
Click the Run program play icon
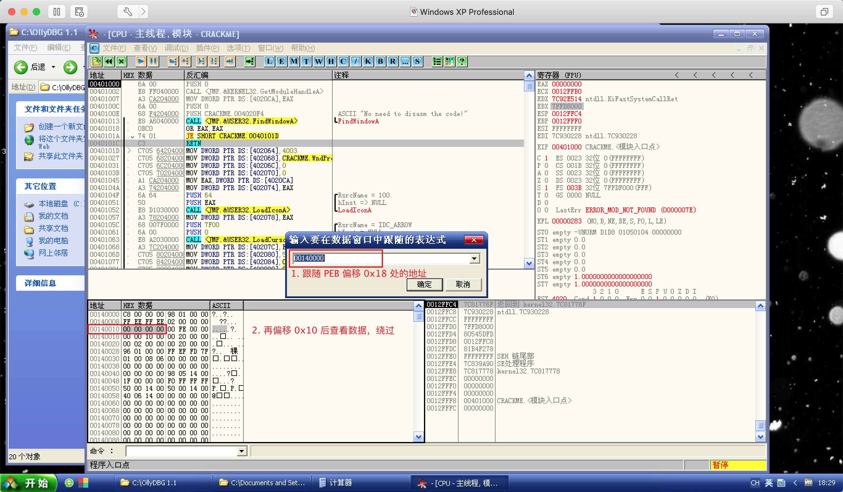coord(141,62)
